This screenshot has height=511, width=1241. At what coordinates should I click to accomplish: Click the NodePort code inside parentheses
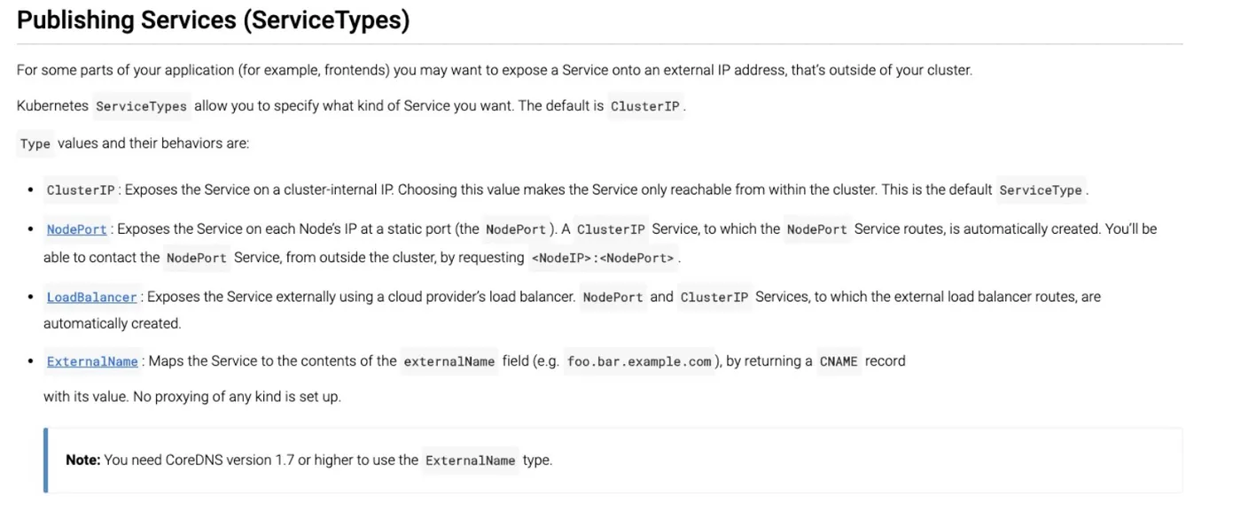[515, 229]
